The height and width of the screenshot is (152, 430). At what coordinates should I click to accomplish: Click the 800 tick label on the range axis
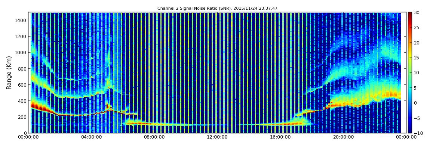click(22, 69)
